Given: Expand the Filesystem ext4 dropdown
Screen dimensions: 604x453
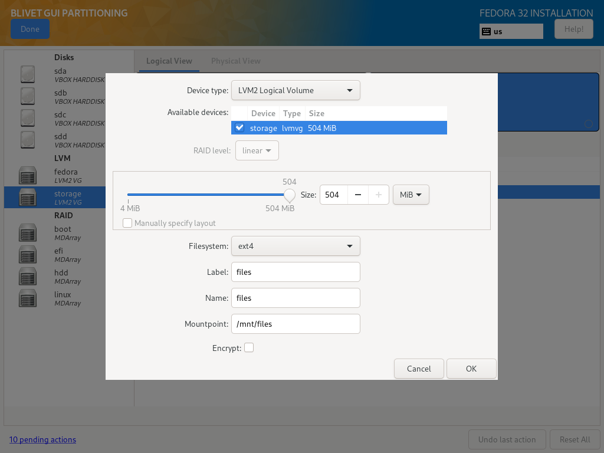Looking at the screenshot, I should [296, 246].
